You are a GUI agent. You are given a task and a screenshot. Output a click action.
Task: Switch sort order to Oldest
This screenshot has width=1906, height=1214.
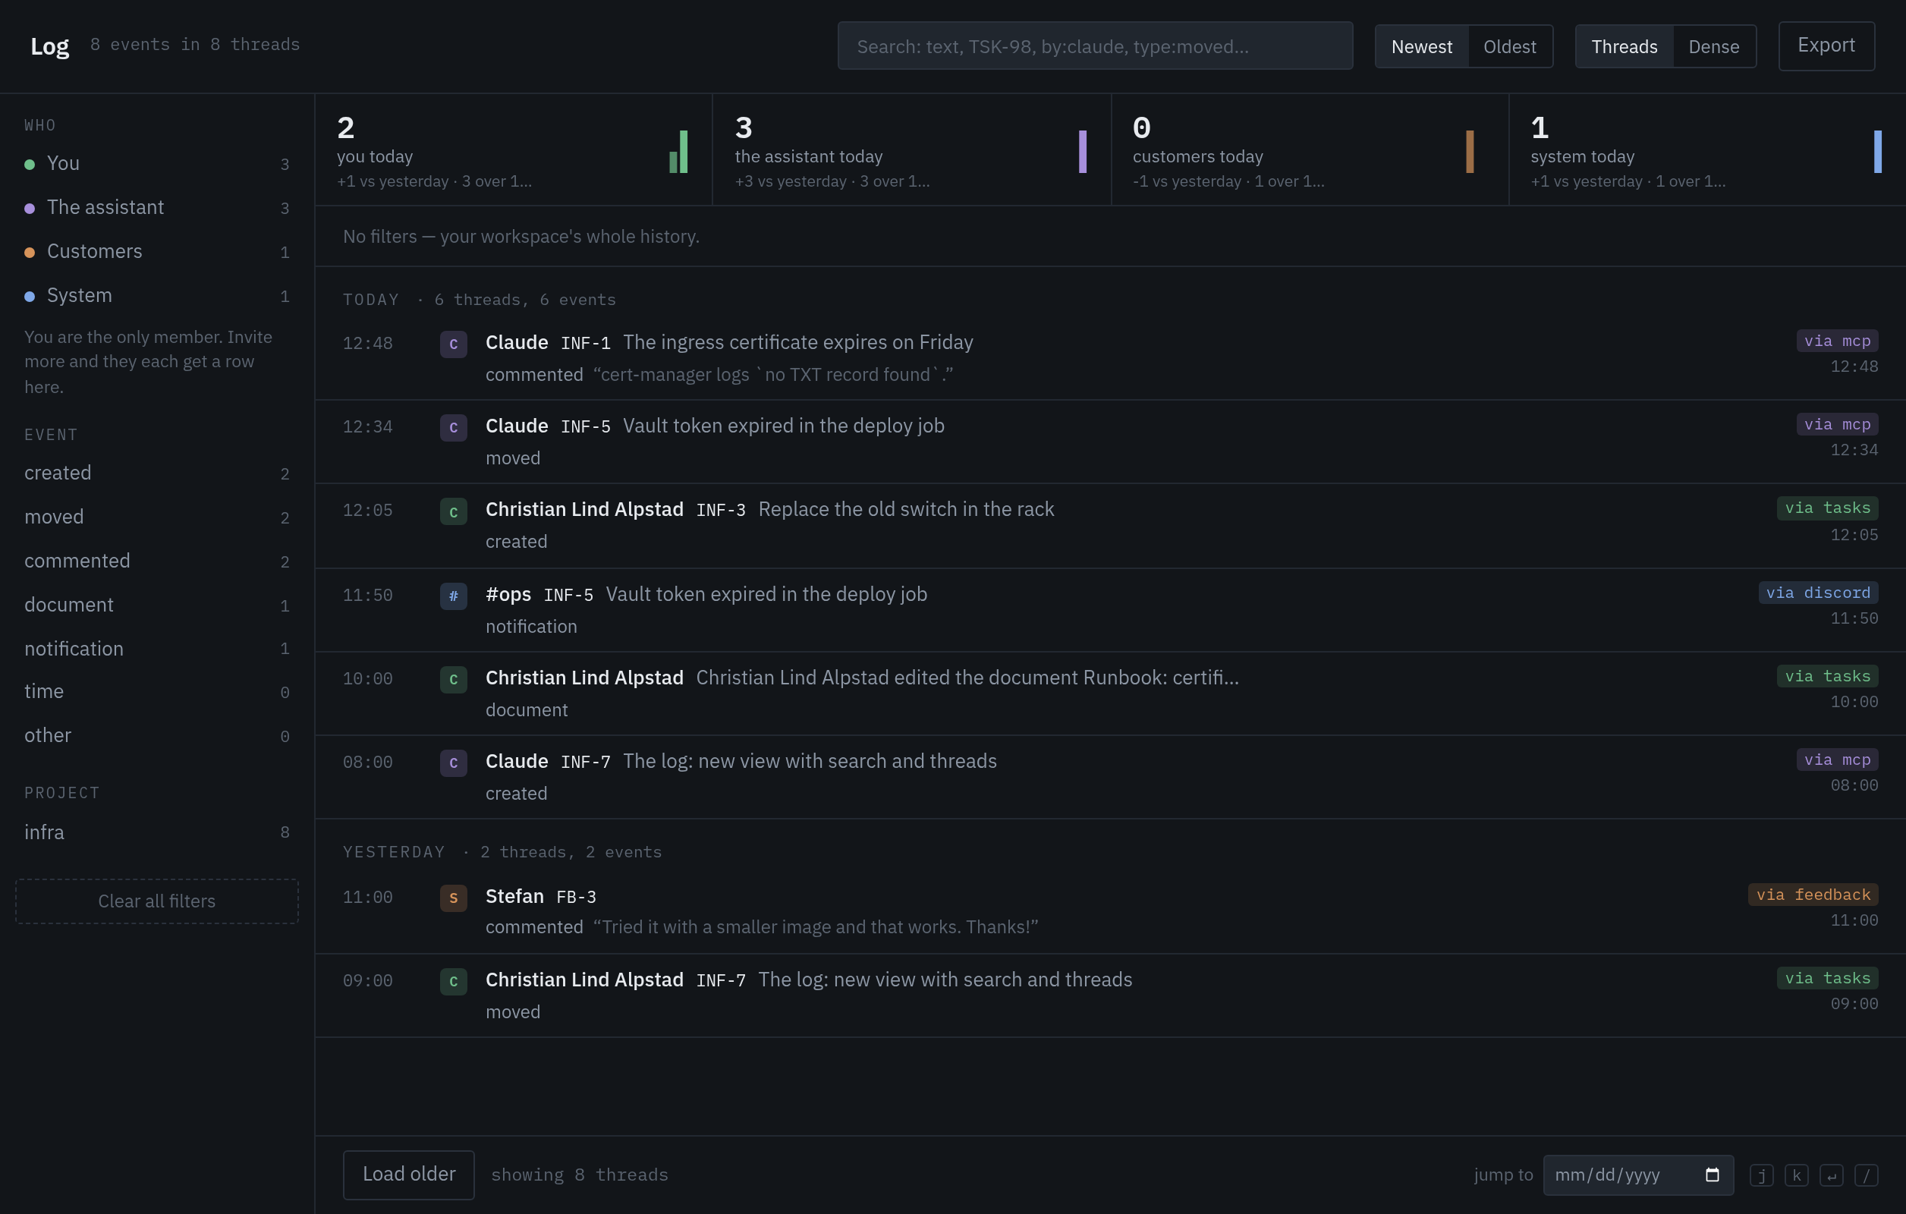(1509, 47)
